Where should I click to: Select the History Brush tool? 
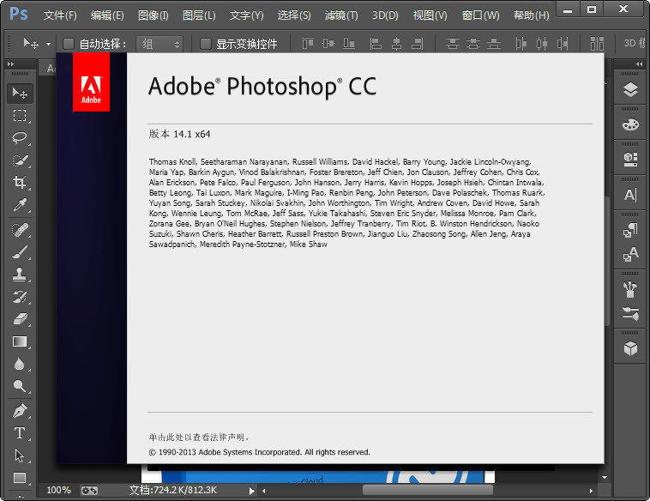point(20,297)
